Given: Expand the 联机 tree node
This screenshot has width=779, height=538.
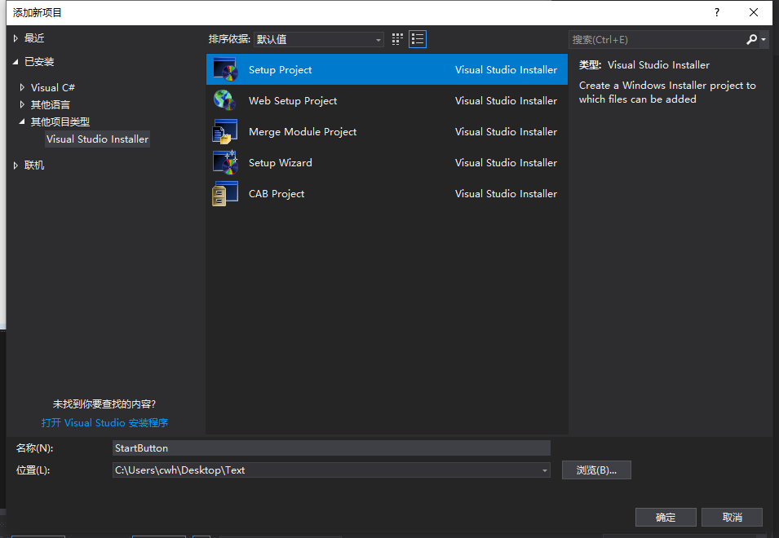Looking at the screenshot, I should point(15,165).
